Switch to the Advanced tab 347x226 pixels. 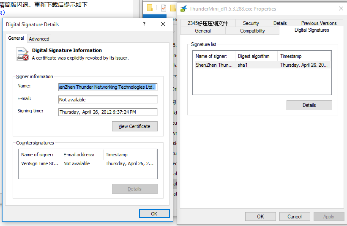click(x=39, y=39)
